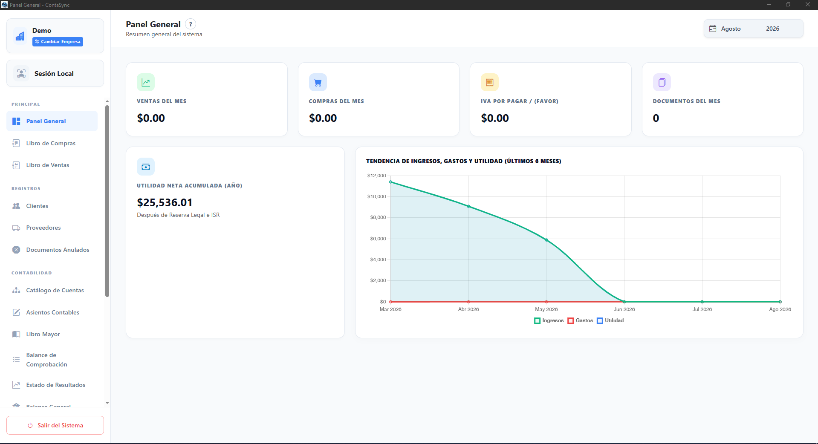Open the Catálogo de Cuentas link
818x444 pixels.
point(52,290)
